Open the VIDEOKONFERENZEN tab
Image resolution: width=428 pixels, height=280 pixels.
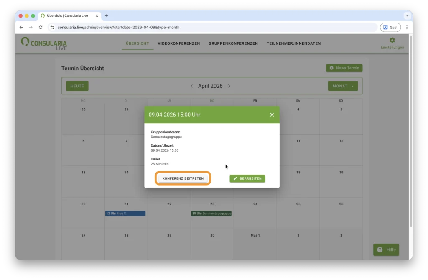tap(178, 43)
